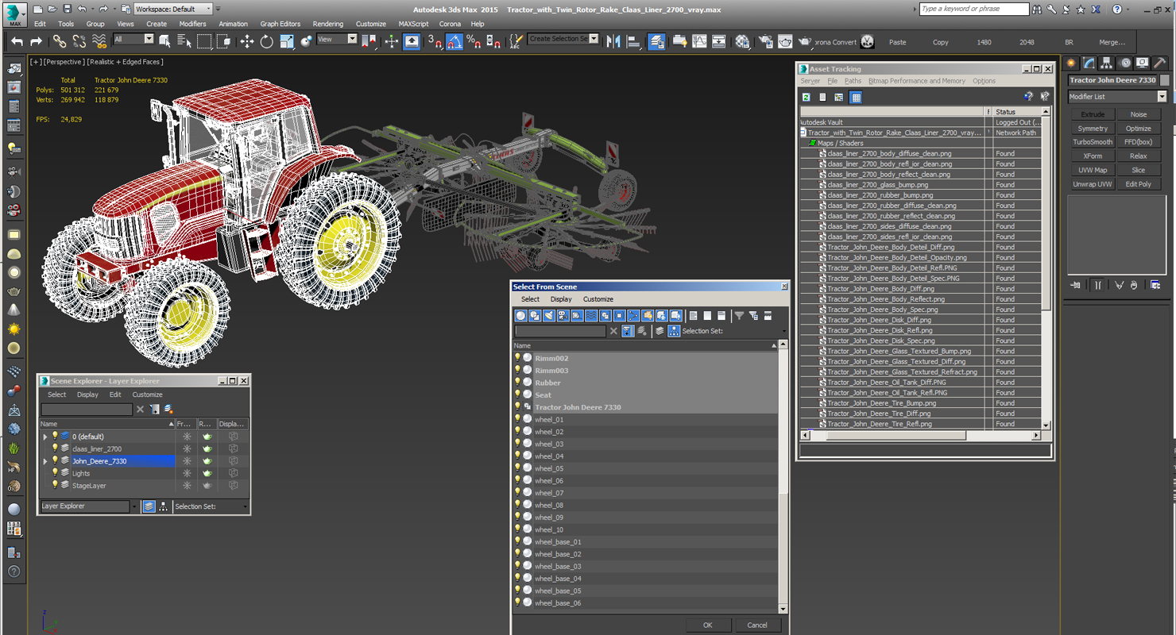Click Select All icon in Select From Scene

tap(694, 316)
